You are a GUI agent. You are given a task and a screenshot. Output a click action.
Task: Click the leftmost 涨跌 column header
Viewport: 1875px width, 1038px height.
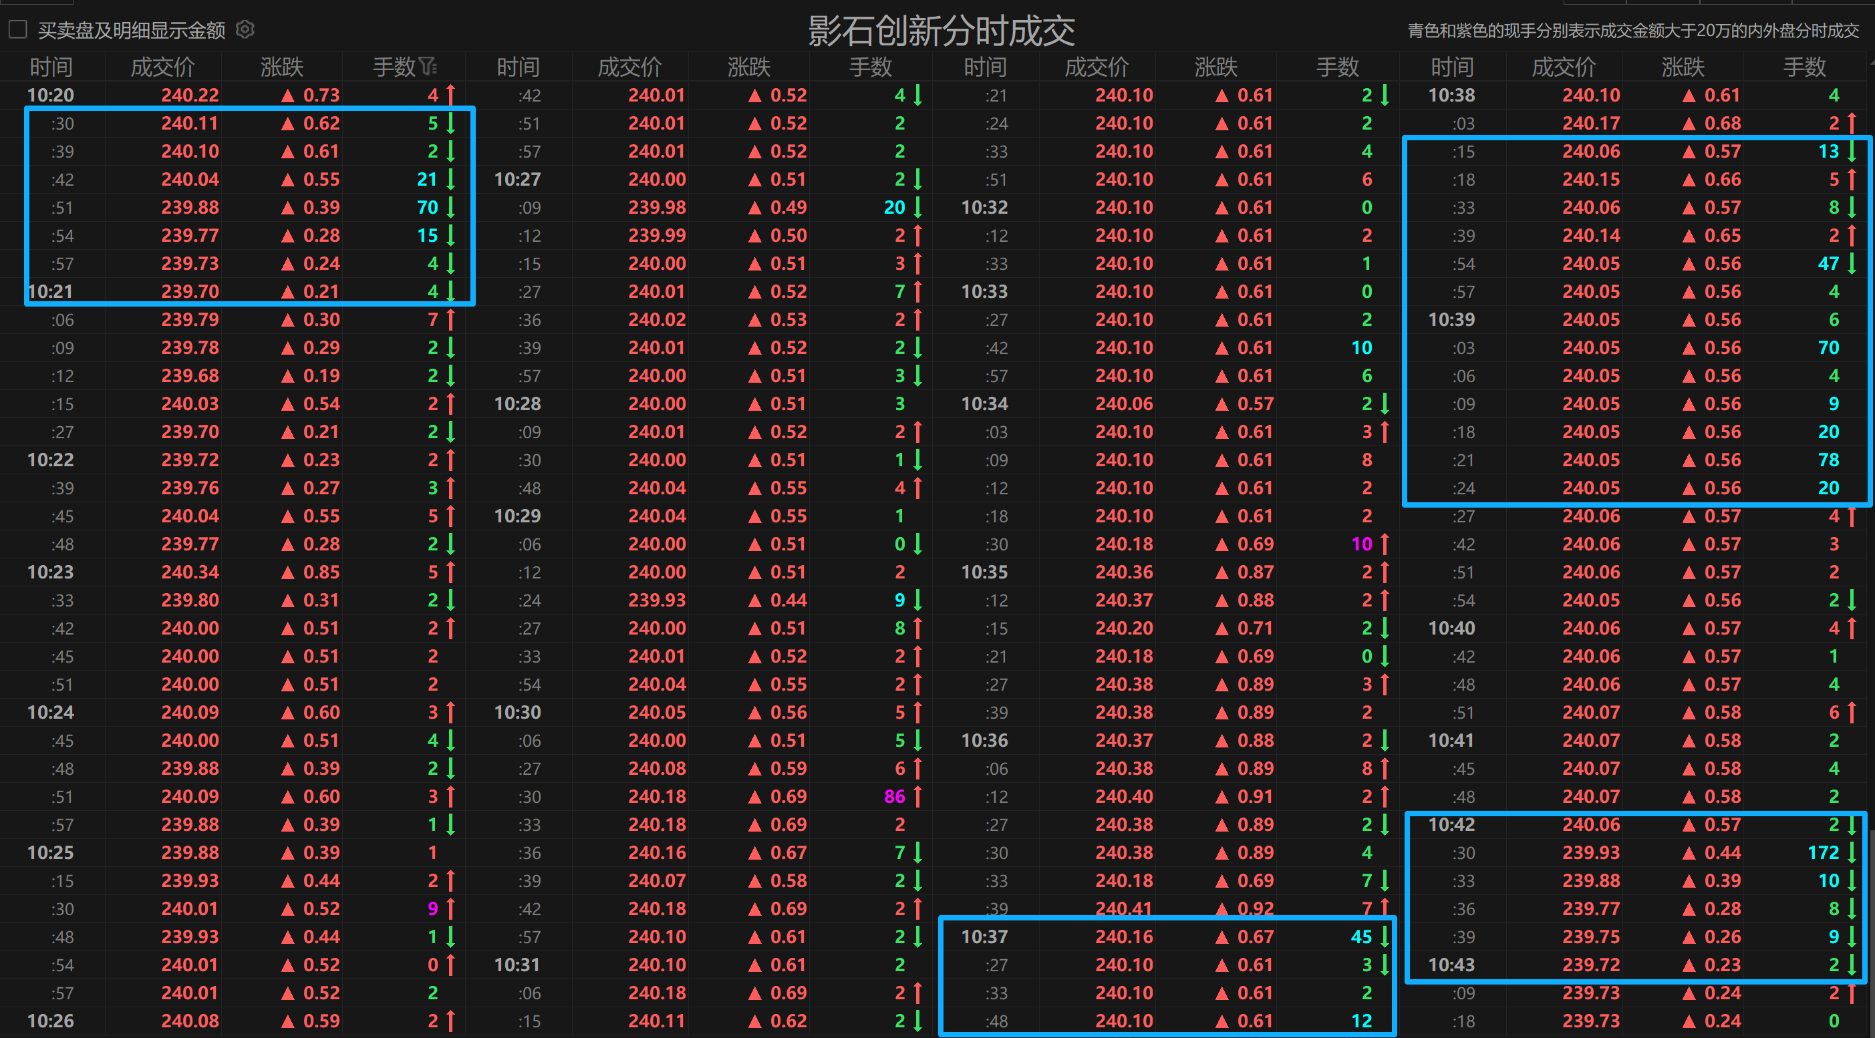click(282, 67)
